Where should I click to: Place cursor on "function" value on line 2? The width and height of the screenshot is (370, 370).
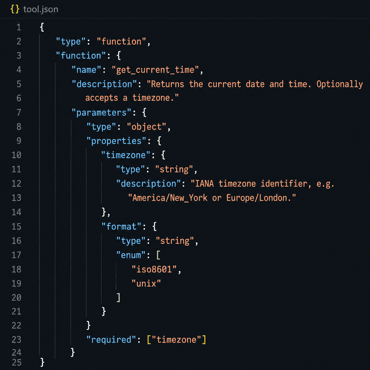pyautogui.click(x=121, y=42)
